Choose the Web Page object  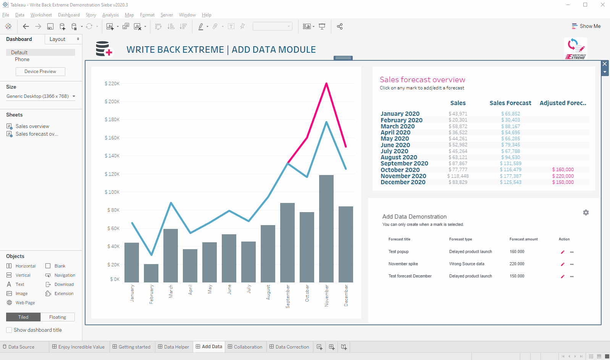click(21, 303)
